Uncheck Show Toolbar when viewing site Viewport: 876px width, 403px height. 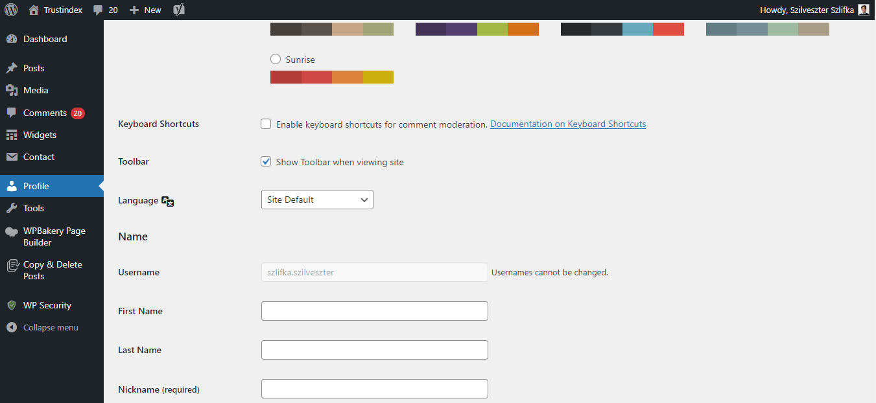266,161
